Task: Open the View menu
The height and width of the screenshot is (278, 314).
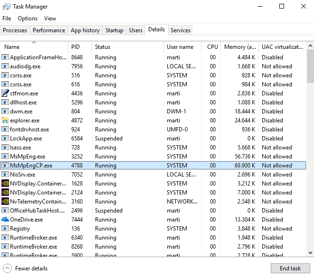Action: [50, 19]
